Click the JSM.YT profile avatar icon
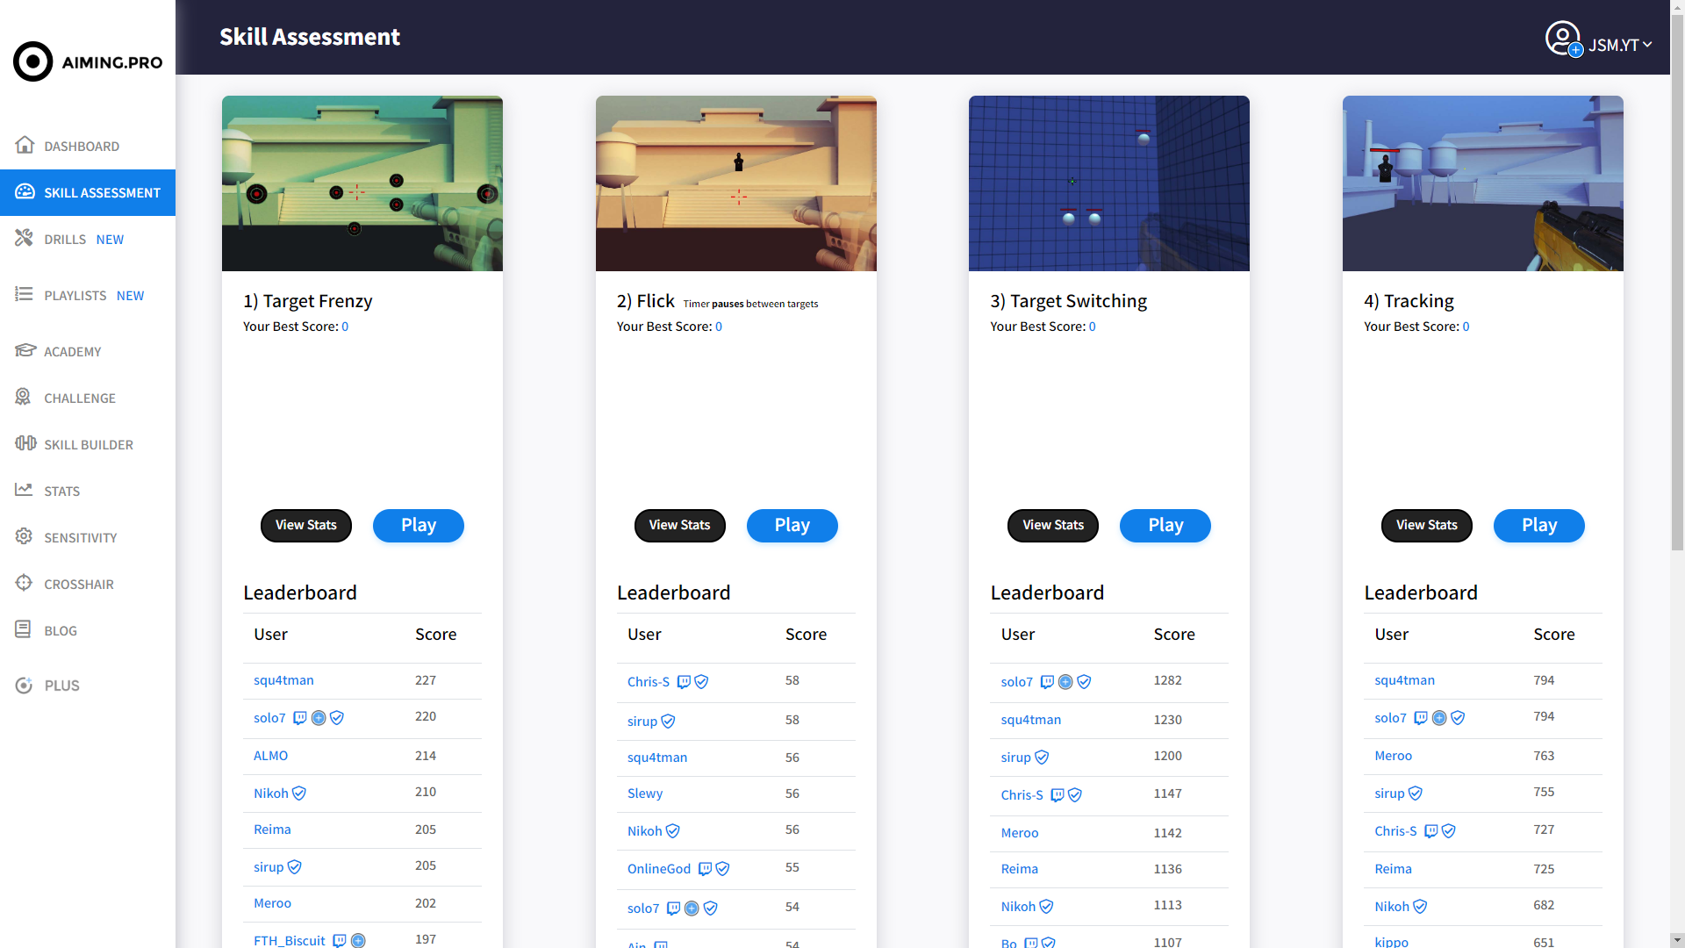This screenshot has width=1685, height=948. click(1562, 39)
